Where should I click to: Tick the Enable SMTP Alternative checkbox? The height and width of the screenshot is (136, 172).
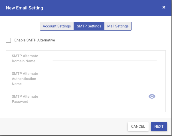[8, 40]
